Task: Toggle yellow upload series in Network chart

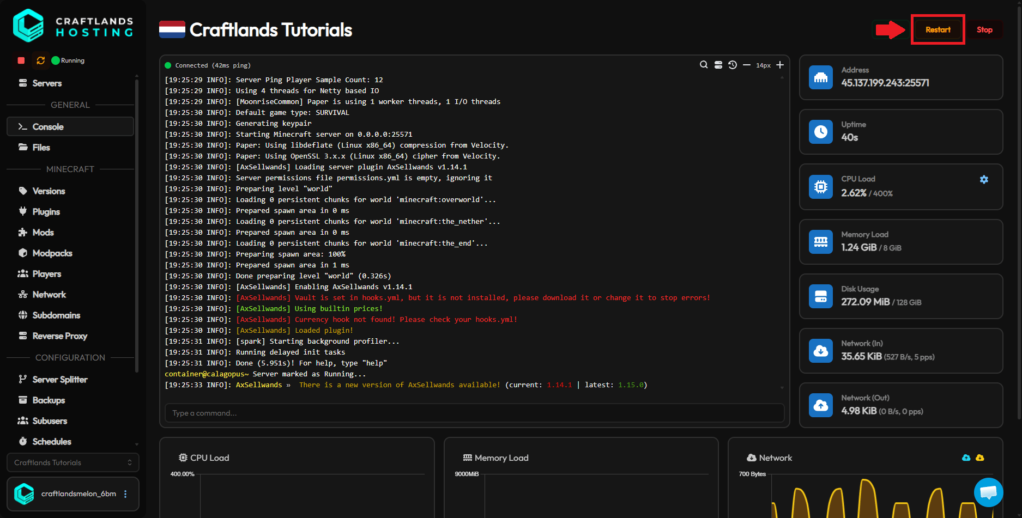Action: (980, 458)
